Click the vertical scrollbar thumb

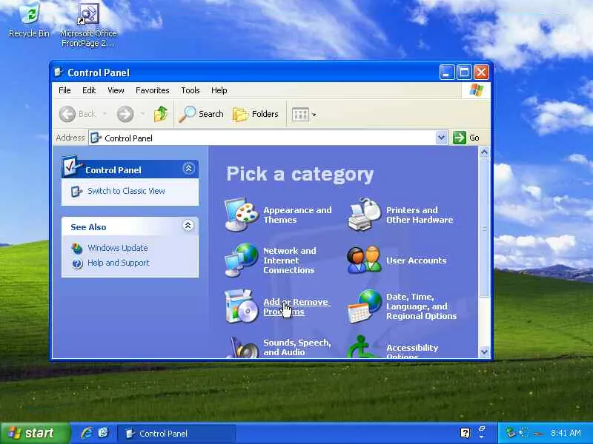pyautogui.click(x=485, y=228)
